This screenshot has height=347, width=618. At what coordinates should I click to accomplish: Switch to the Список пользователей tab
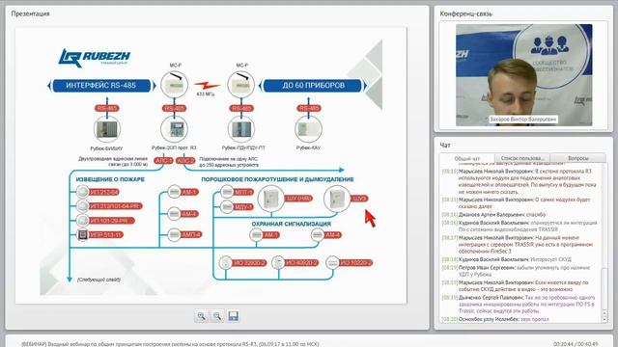coord(521,158)
